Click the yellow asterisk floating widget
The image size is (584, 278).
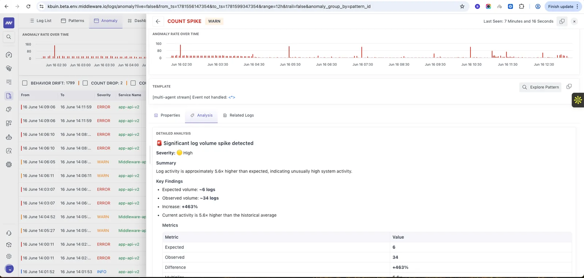click(x=578, y=100)
